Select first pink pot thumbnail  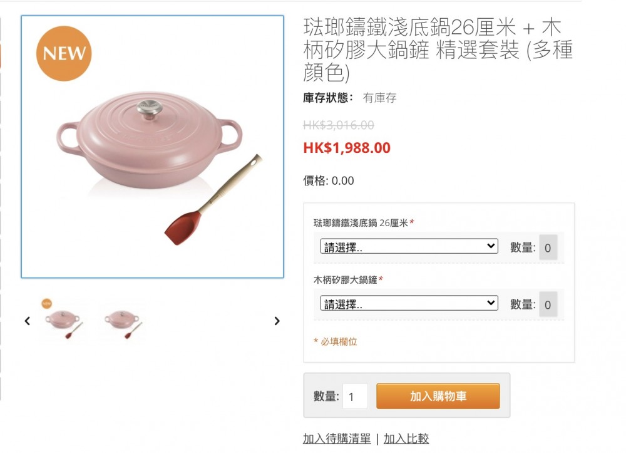point(64,320)
